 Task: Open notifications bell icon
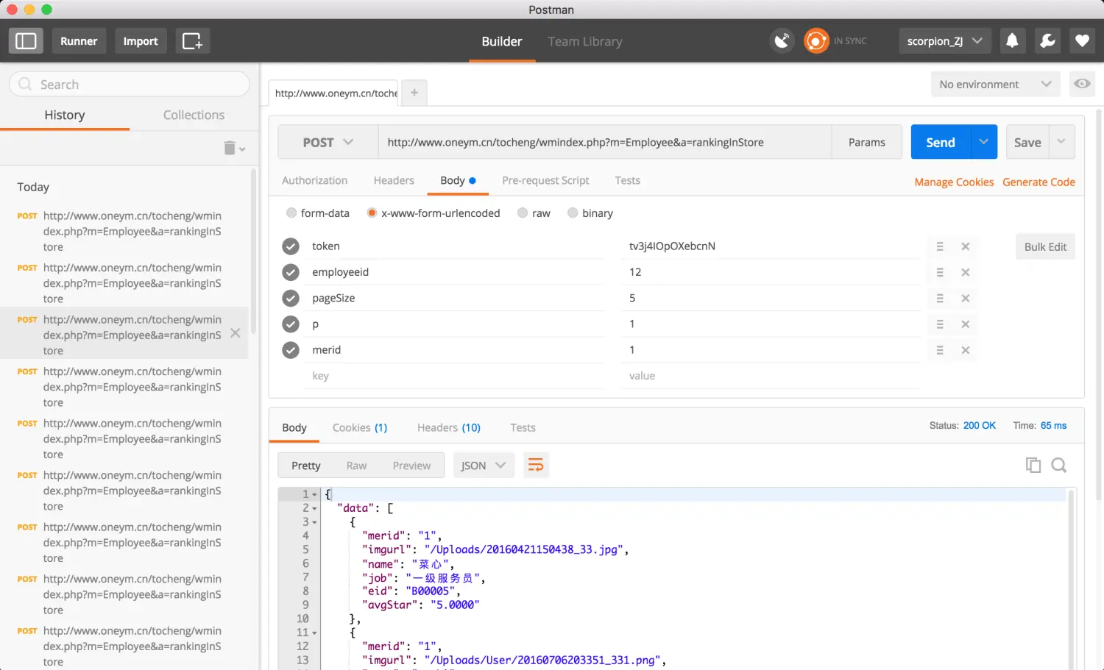click(x=1012, y=41)
